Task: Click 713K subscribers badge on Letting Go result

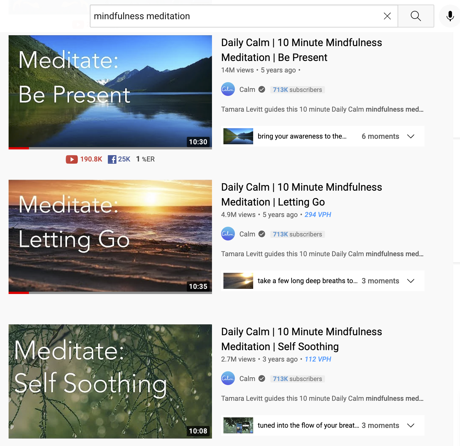Action: point(298,234)
